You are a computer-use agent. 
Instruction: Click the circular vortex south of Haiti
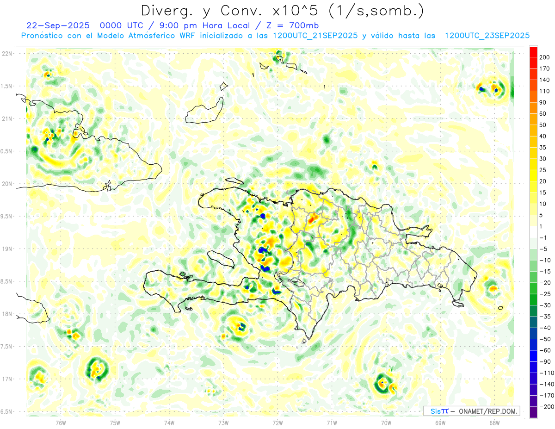pos(239,326)
